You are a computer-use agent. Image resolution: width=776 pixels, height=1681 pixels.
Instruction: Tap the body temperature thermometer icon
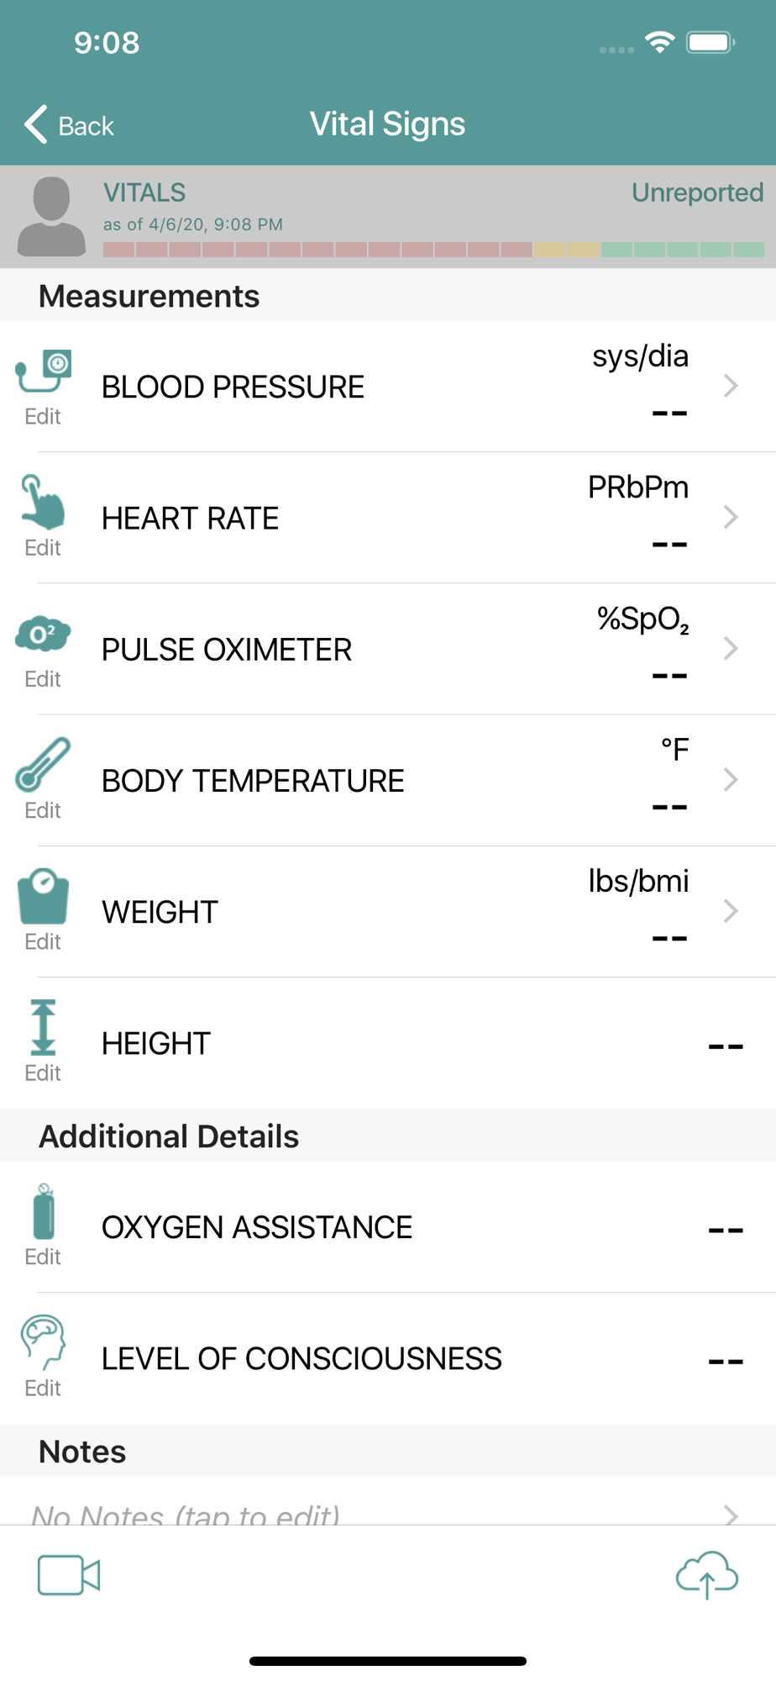pyautogui.click(x=44, y=764)
